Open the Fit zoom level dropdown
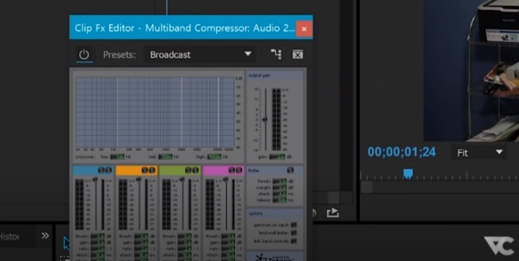Viewport: 519px width, 261px height. (479, 153)
